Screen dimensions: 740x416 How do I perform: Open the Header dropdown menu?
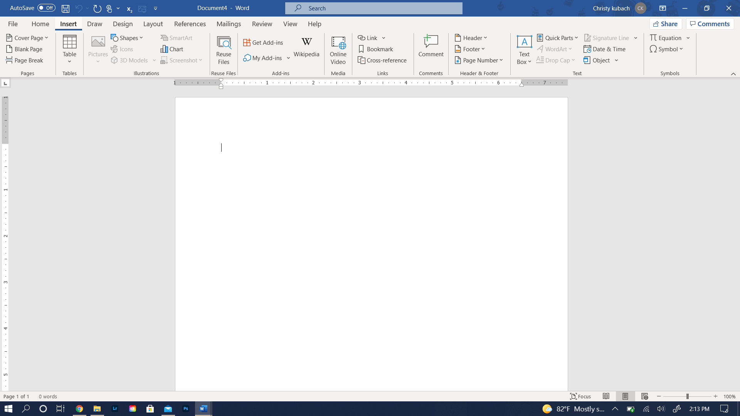pos(471,38)
